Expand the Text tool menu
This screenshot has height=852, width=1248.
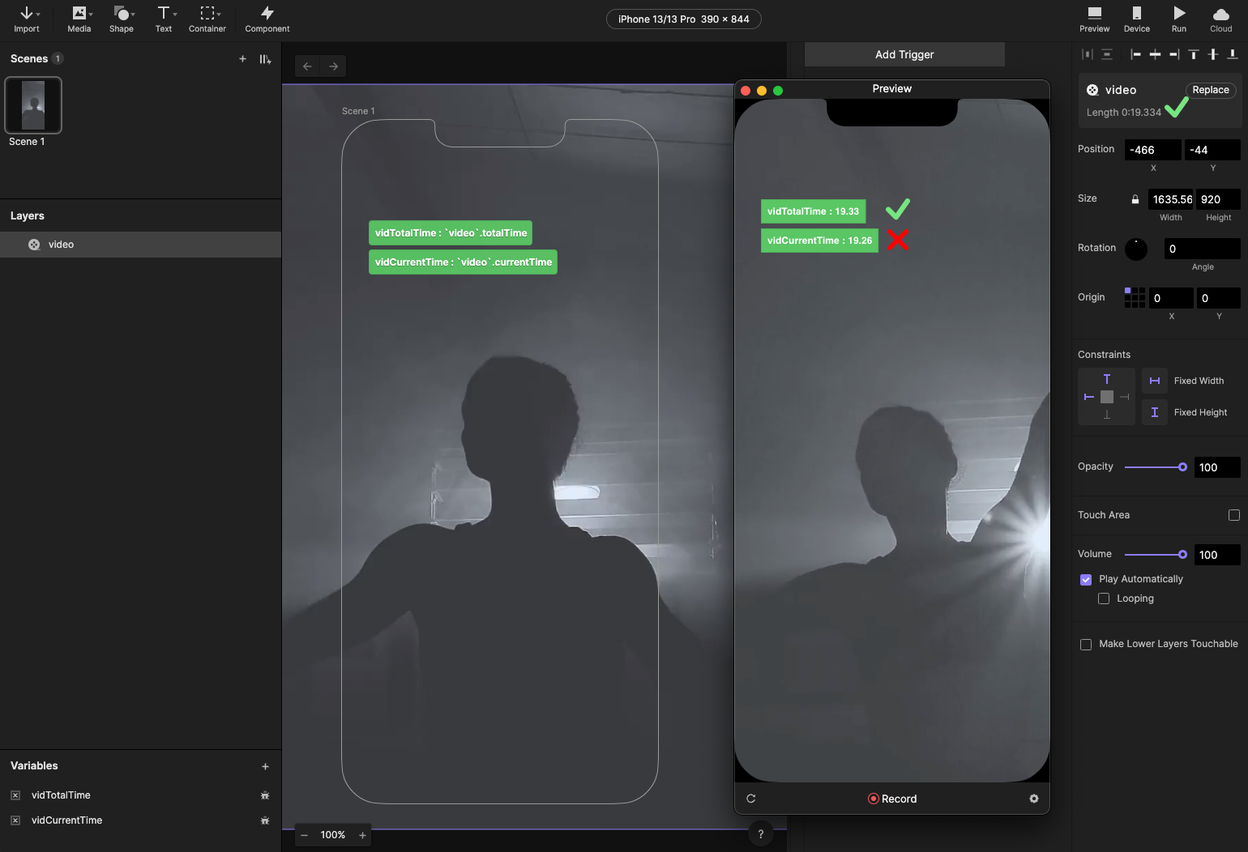pyautogui.click(x=165, y=19)
